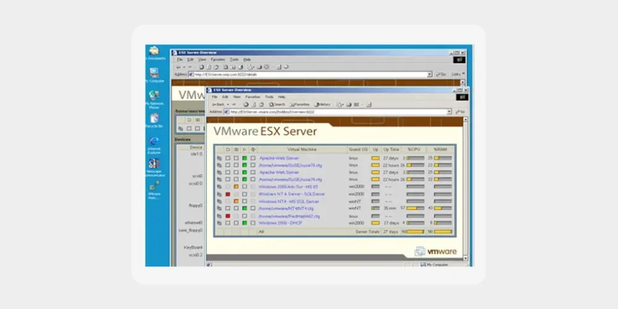Open address dropdown in front window
The image size is (618, 309).
pyautogui.click(x=449, y=112)
